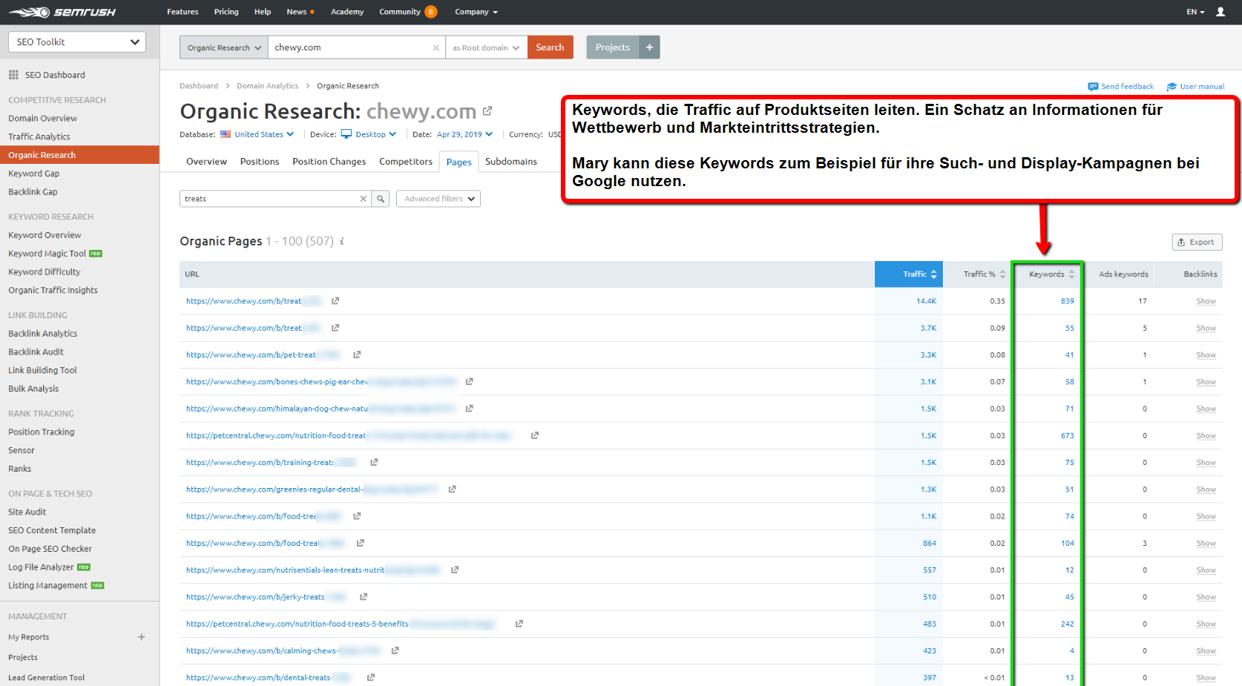Open the user account icon top right

tap(1220, 11)
